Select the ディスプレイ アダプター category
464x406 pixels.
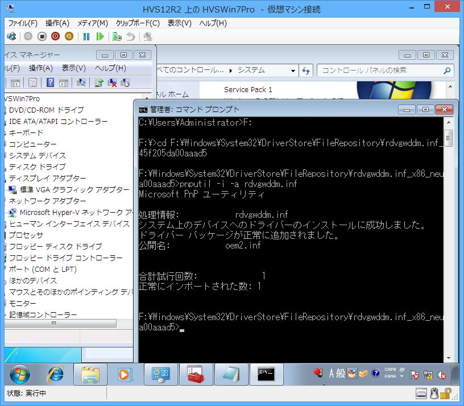(47, 178)
